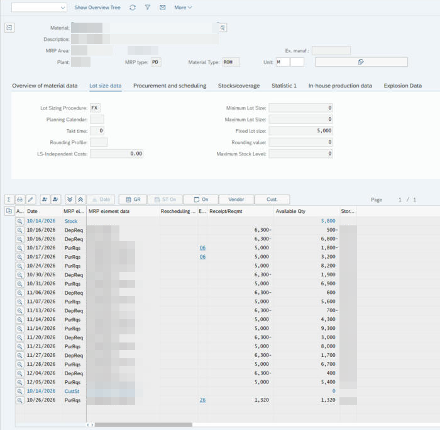Image resolution: width=440 pixels, height=430 pixels.
Task: Click the refresh icon in top toolbar
Action: [x=133, y=8]
